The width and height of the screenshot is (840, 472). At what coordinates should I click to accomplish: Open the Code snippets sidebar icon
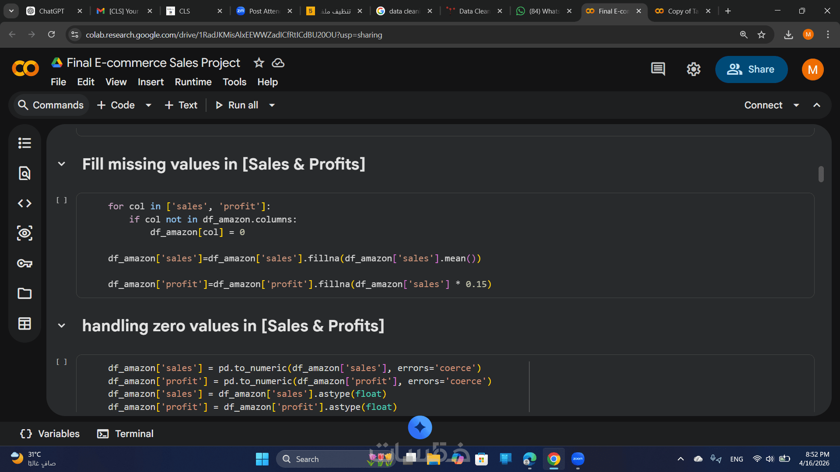tap(24, 203)
